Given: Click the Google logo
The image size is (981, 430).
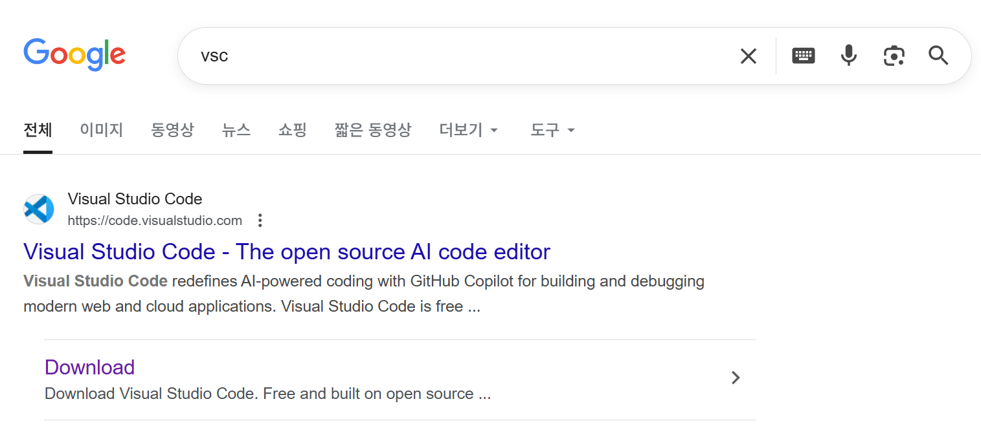Looking at the screenshot, I should point(74,55).
